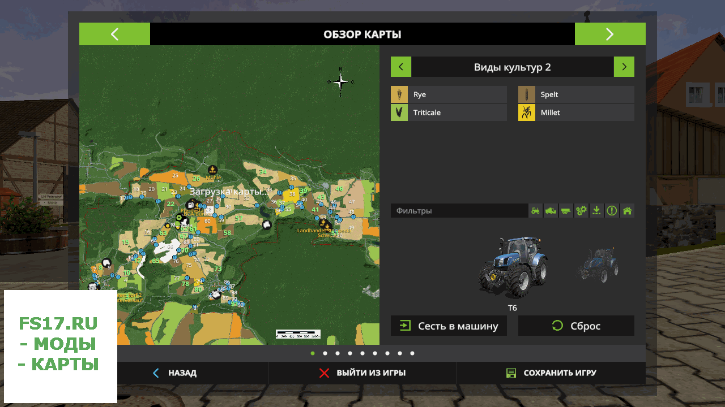Click the red X quit icon
The width and height of the screenshot is (725, 407).
[x=324, y=373]
